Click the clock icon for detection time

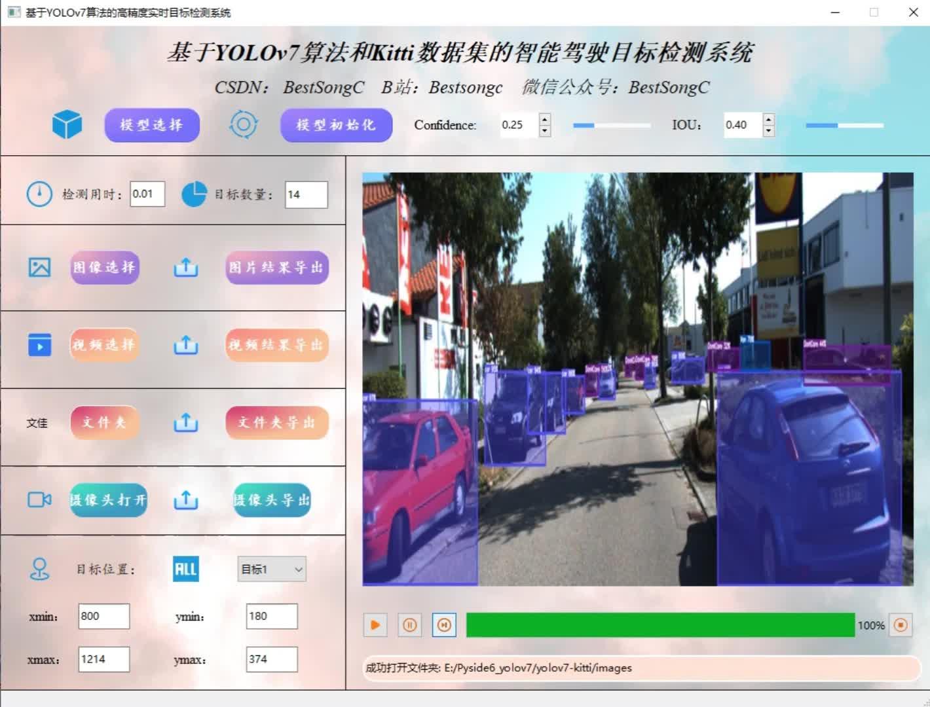click(39, 194)
